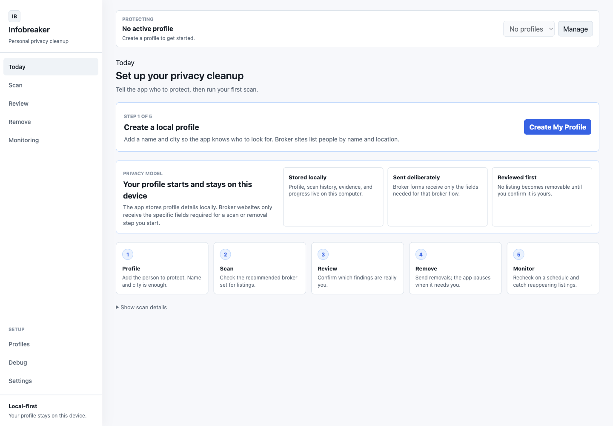The image size is (613, 426).
Task: Click the Stored locally info card
Action: [x=333, y=197]
